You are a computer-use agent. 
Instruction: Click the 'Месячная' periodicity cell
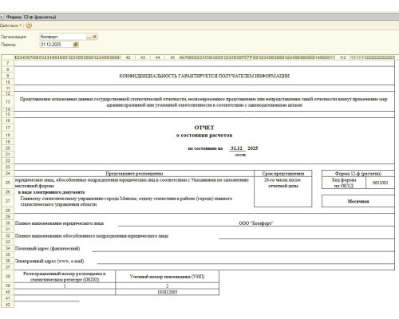tap(358, 201)
